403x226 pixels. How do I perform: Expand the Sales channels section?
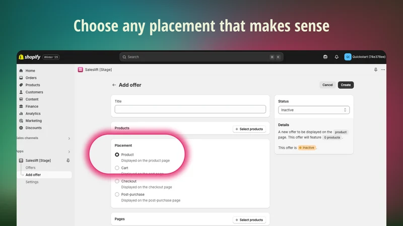tap(69, 139)
